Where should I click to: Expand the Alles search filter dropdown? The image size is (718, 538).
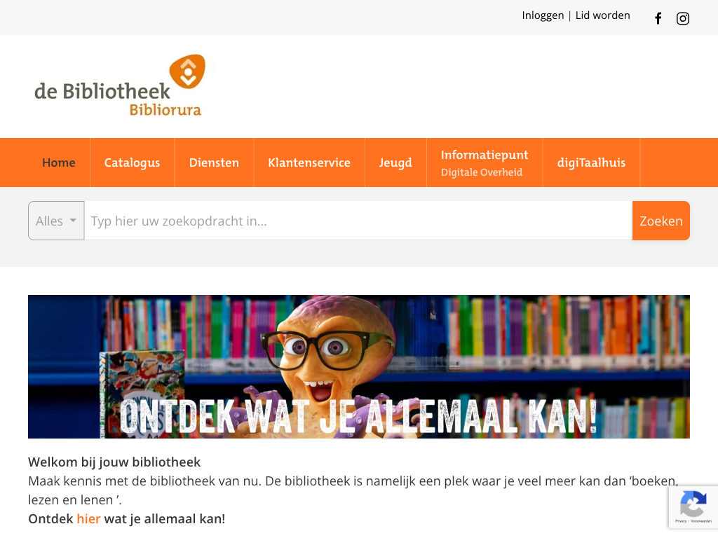tap(56, 221)
